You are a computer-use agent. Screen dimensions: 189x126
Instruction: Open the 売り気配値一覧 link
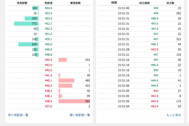[x=18, y=115]
